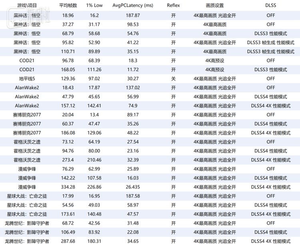Screen dimensions: 300x245
Task: Select the 173.61 average FPS cell
Action: click(x=68, y=214)
